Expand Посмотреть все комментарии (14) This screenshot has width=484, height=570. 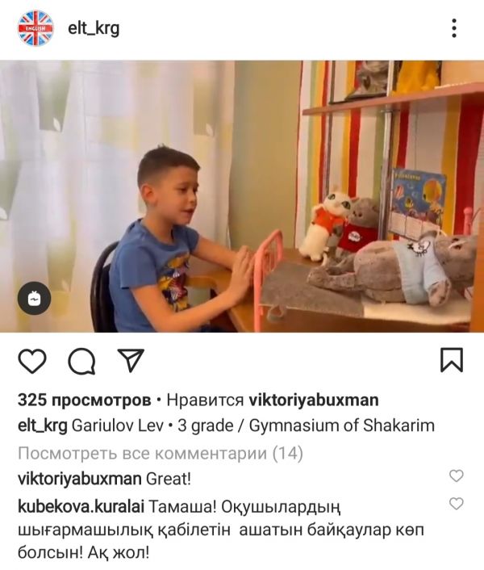pyautogui.click(x=160, y=453)
